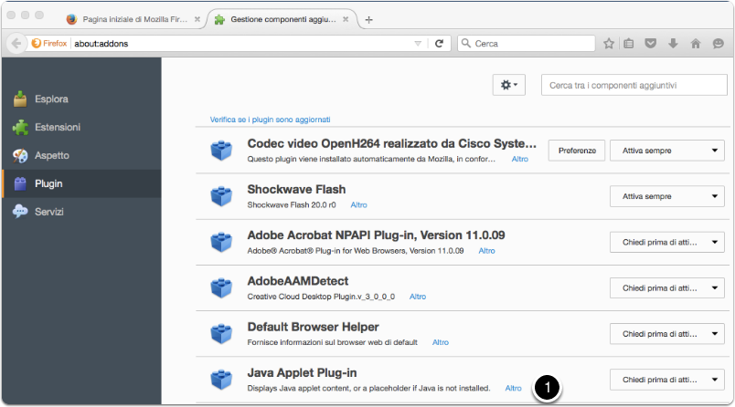Click the OpenH264 codec plugin brick icon
The image size is (735, 407).
point(221,151)
